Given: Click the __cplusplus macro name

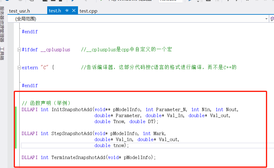Looking at the screenshot, I should click(55, 50).
